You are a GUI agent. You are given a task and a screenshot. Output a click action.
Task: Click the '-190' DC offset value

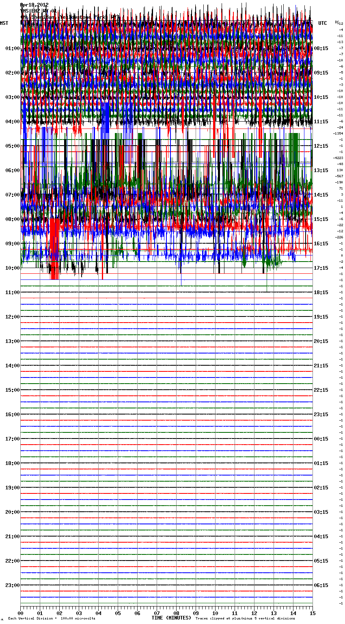[339, 182]
